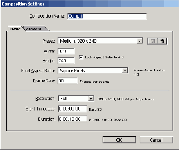The image size is (179, 150).
Task: Click the Height input field
Action: click(66, 61)
